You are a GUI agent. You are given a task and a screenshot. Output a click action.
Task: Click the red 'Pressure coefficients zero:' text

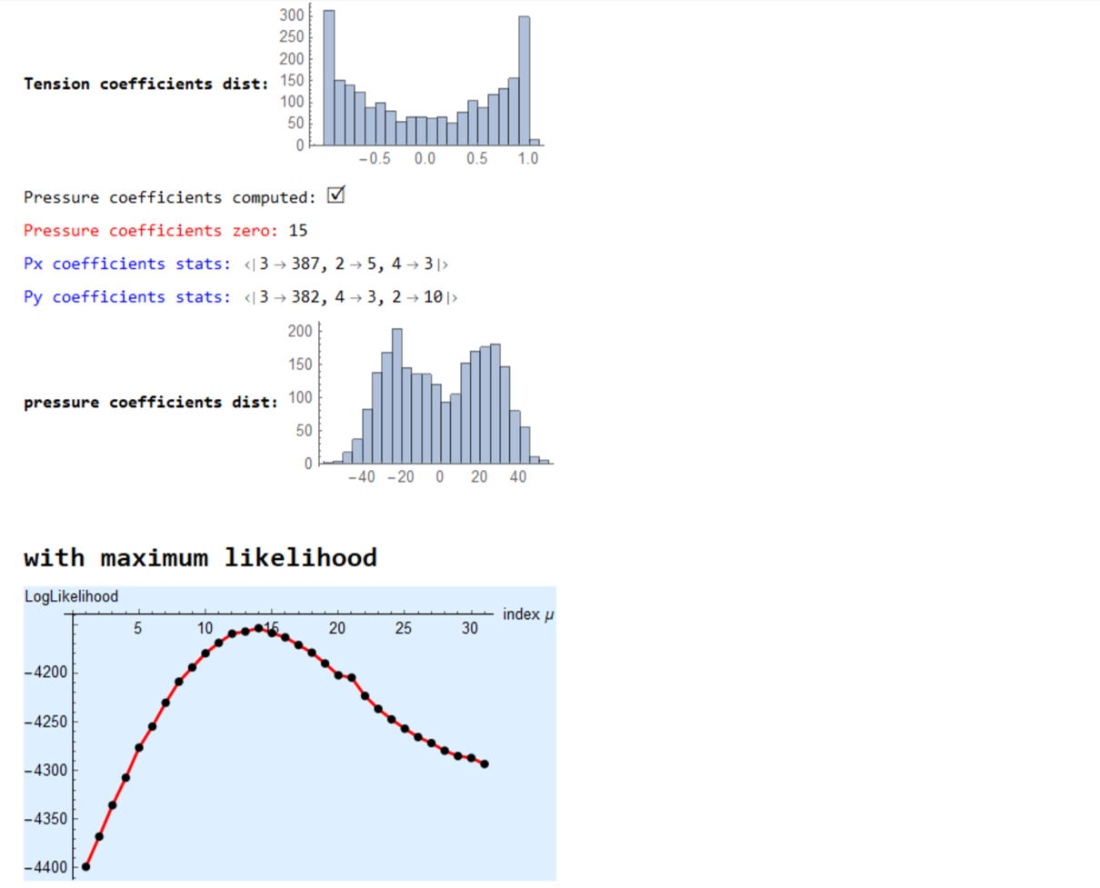pos(151,230)
